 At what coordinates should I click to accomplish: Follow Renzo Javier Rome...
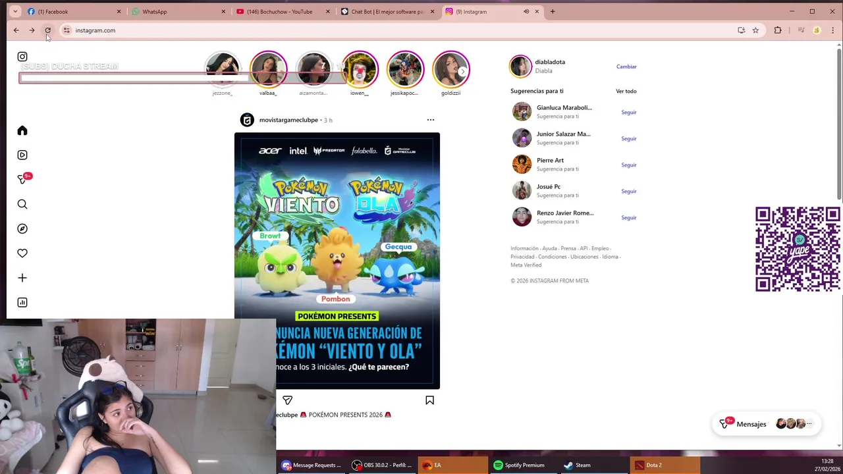click(x=629, y=217)
